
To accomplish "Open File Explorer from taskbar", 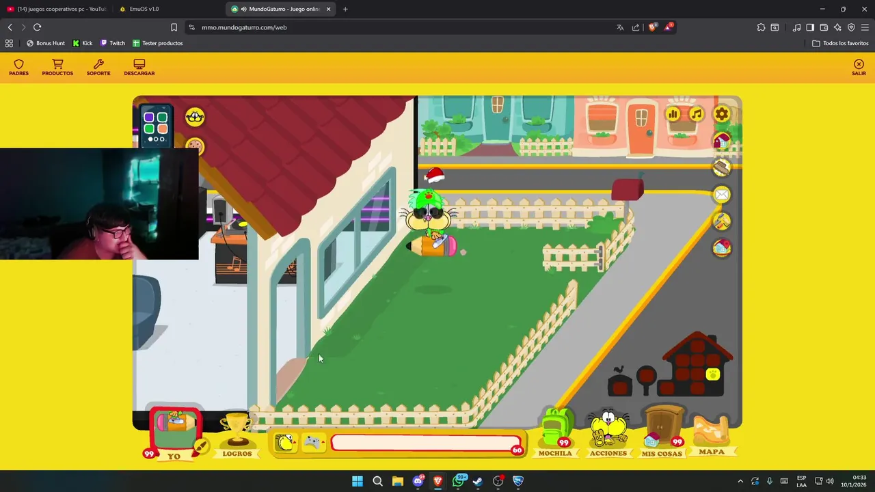I will click(x=397, y=481).
